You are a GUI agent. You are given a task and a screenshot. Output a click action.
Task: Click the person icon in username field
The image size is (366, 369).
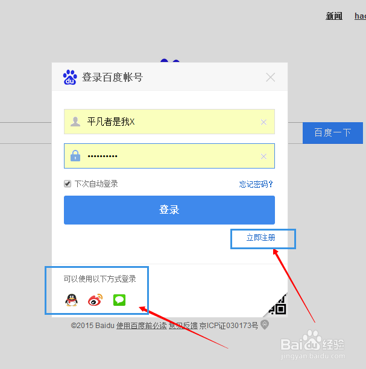pyautogui.click(x=75, y=122)
